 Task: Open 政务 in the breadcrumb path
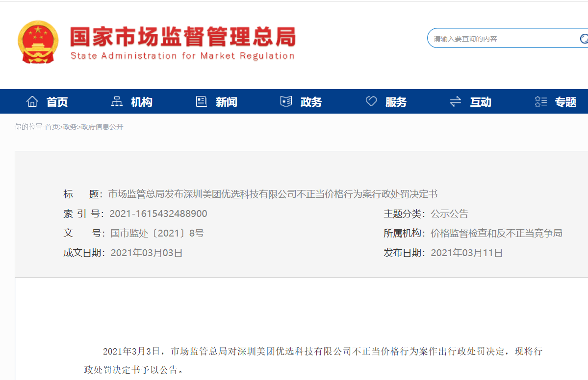pos(70,127)
